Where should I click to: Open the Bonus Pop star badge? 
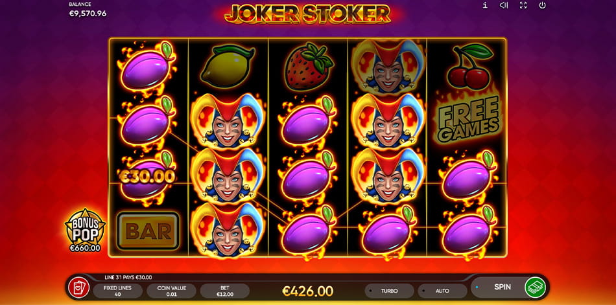click(x=85, y=230)
